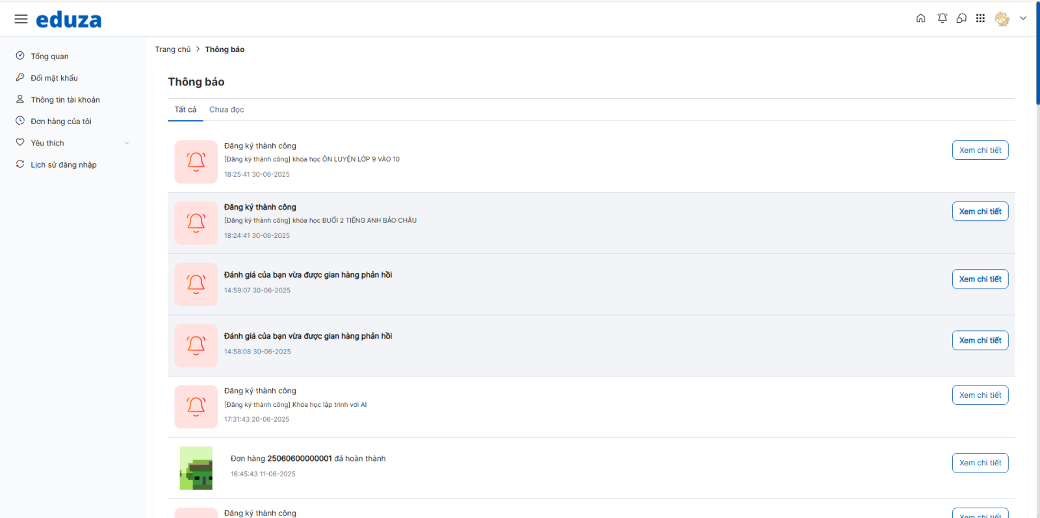Viewport: 1040px width, 518px height.
Task: Switch to the Chưa đọc tab
Action: [x=226, y=110]
